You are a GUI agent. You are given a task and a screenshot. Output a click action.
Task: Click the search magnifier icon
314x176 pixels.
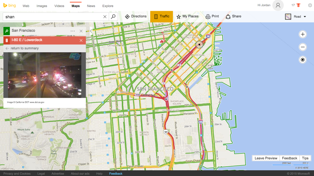click(113, 17)
